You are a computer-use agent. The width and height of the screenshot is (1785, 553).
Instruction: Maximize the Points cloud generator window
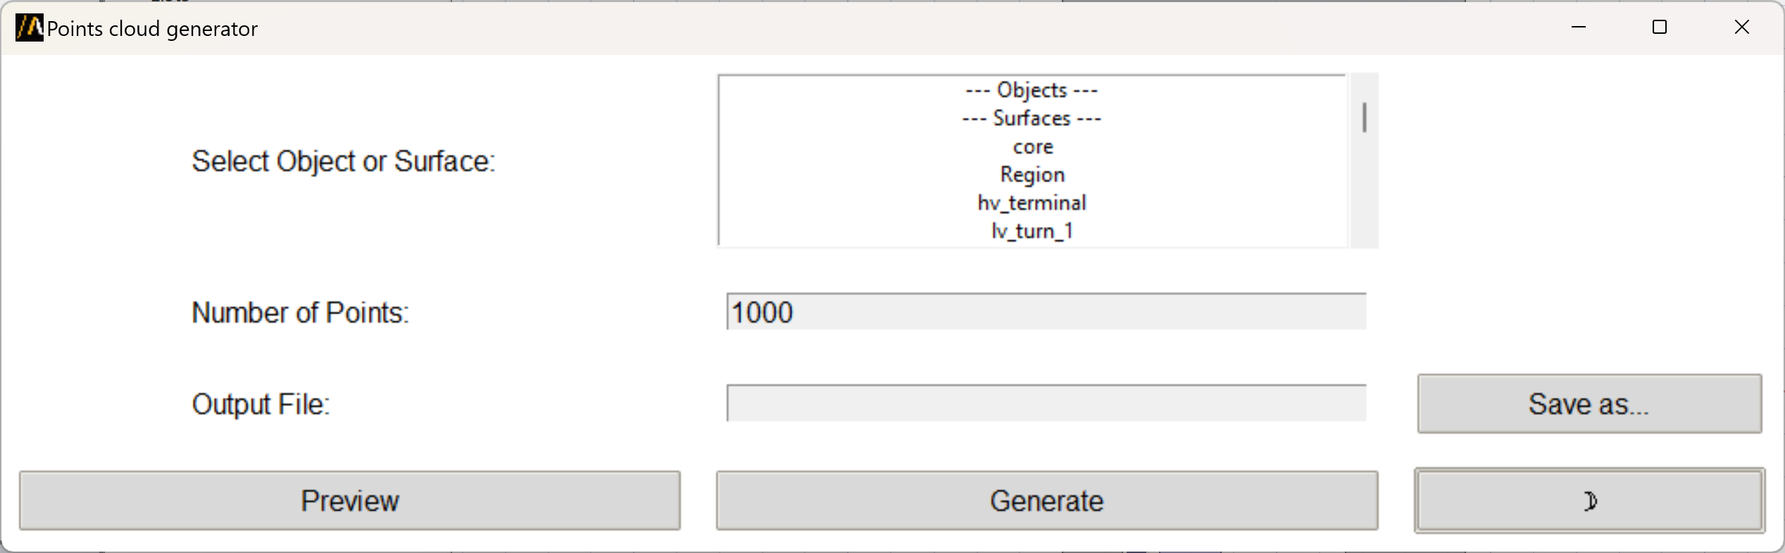[1660, 27]
